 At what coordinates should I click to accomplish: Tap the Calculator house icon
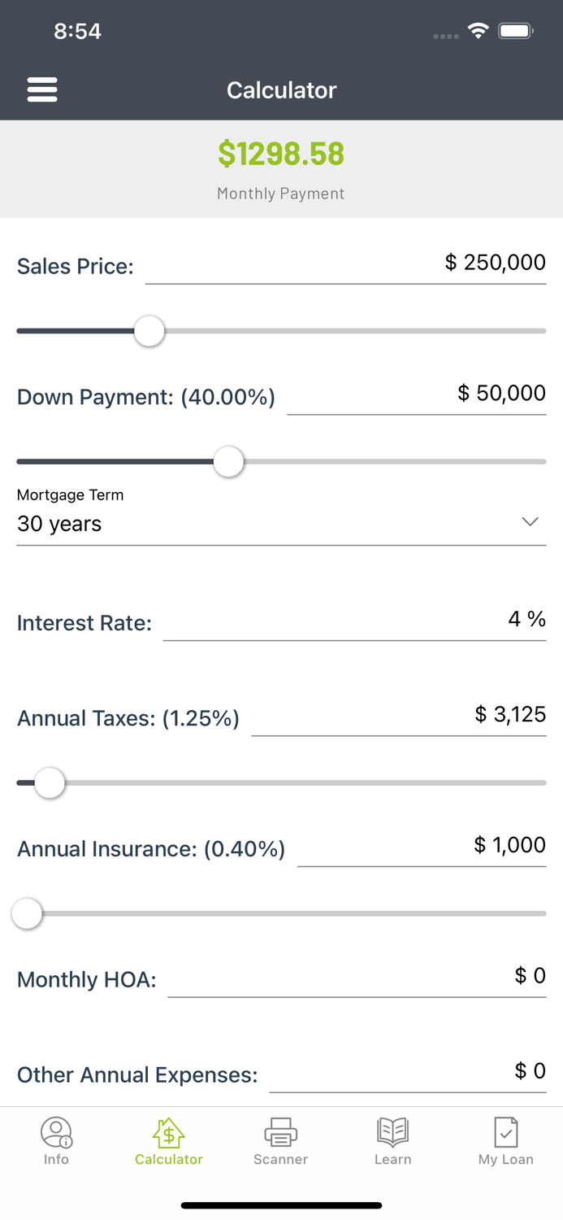tap(168, 1132)
